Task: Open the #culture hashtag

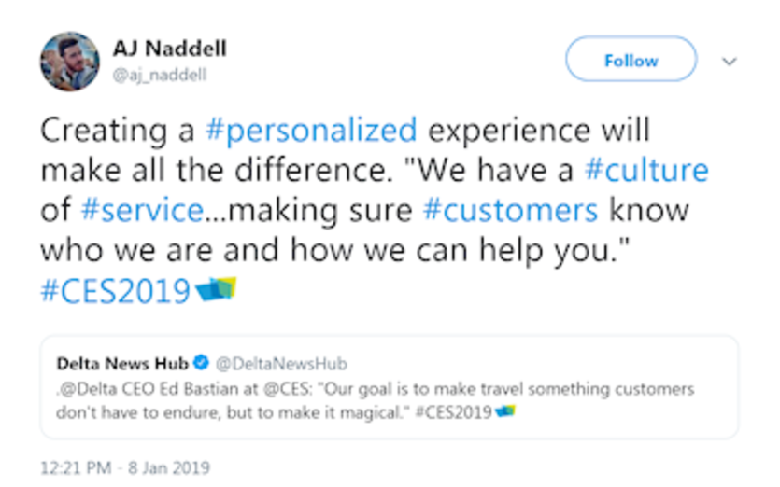Action: 645,171
